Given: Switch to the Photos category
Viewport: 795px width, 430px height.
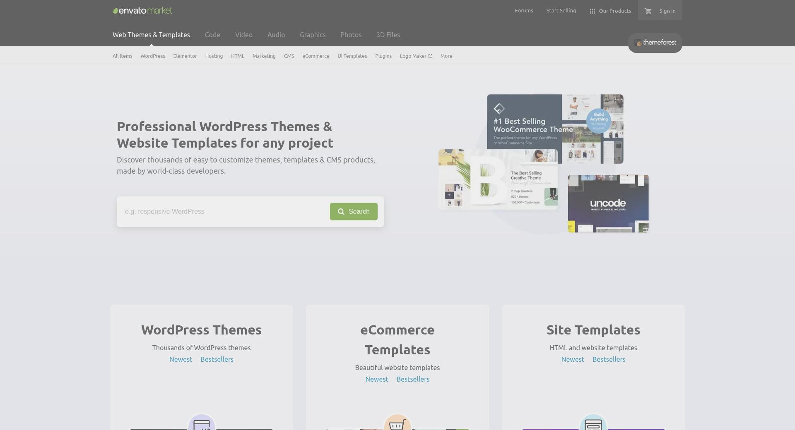Looking at the screenshot, I should [351, 35].
